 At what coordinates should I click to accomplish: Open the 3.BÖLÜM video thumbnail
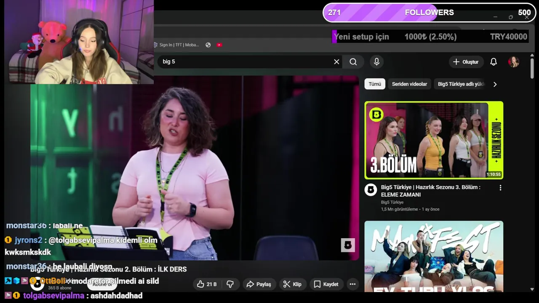434,140
